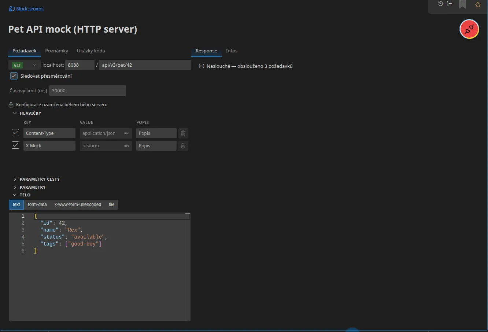Viewport: 488px width, 332px height.
Task: Click line number 6 in editor gutter
Action: (x=23, y=251)
